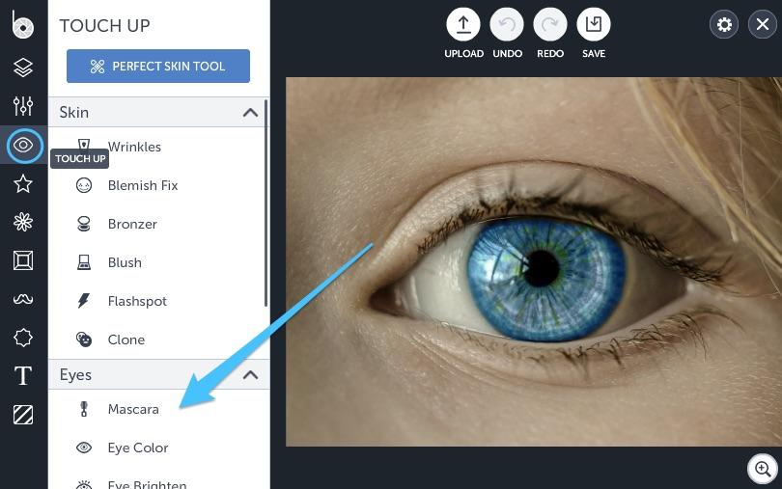
Task: Open the Text tool T icon
Action: (x=23, y=376)
